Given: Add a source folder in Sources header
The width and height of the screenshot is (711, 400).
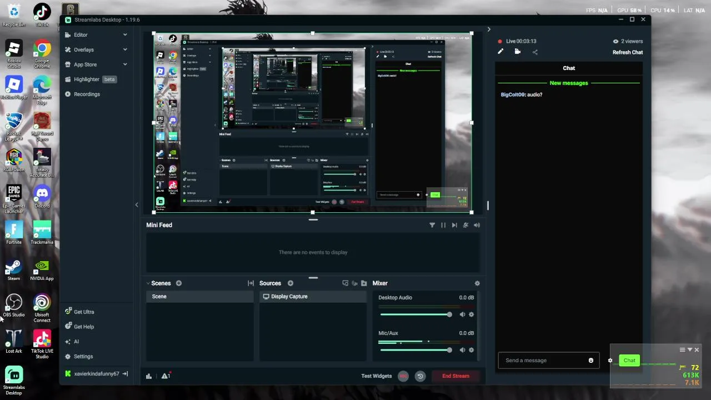Looking at the screenshot, I should (x=364, y=283).
